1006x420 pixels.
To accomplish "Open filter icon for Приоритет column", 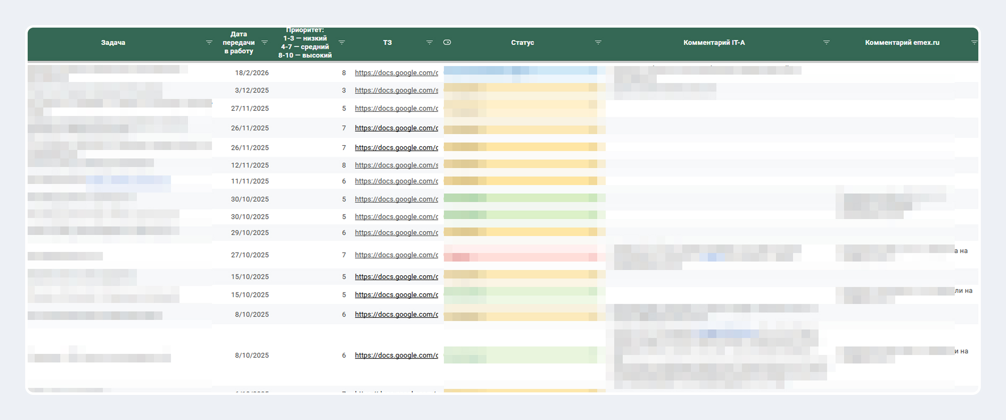I will tap(342, 43).
